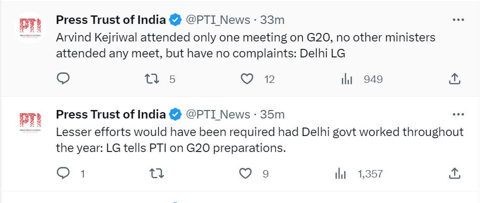Open Press Trust of India name in second tweet
485x203 pixels.
[110, 114]
